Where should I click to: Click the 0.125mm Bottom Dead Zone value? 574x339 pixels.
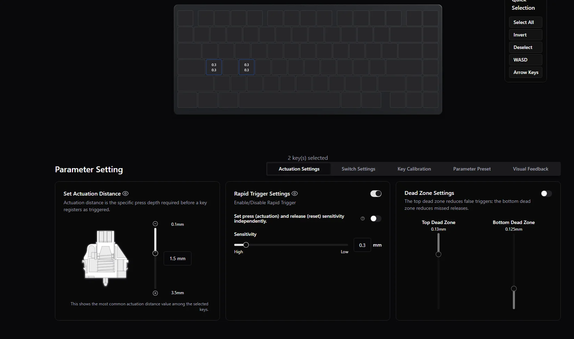tap(514, 229)
